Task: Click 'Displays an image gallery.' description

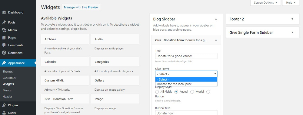Action: point(110,90)
